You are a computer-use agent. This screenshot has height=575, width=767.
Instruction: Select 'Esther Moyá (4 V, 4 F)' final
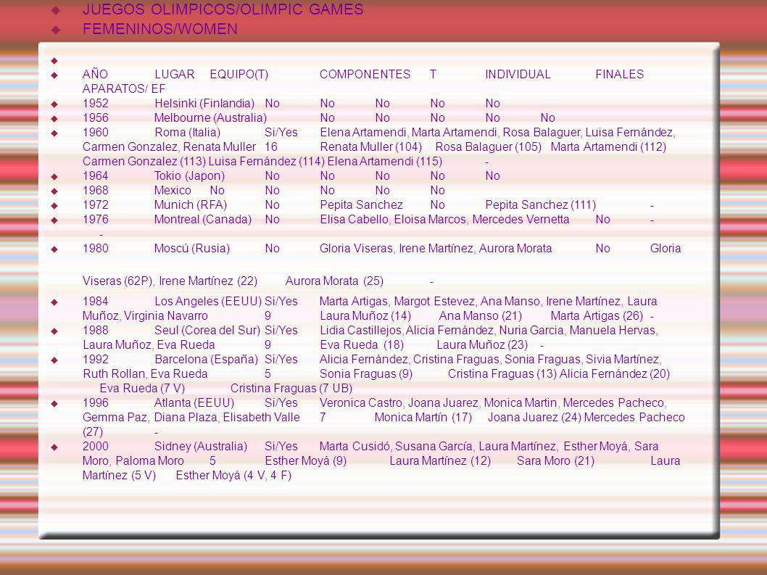tap(234, 476)
